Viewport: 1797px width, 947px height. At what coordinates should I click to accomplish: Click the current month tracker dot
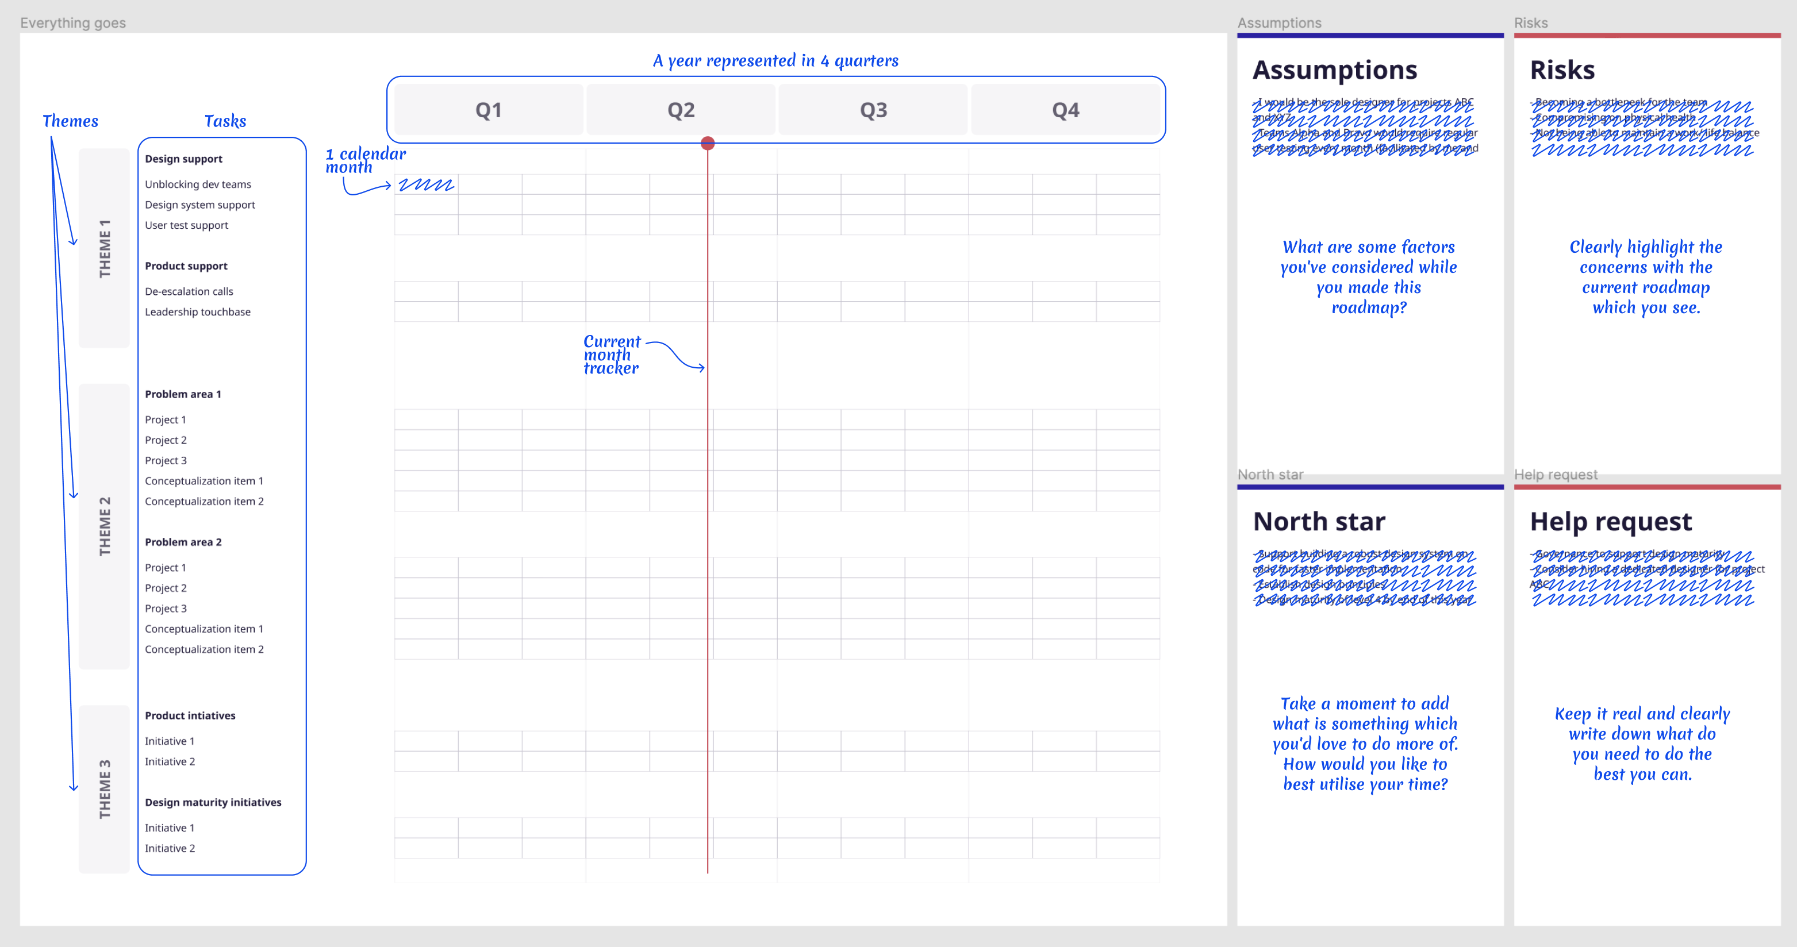tap(708, 143)
